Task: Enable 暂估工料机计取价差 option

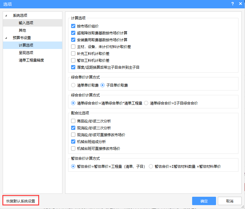Action: [x=73, y=61]
